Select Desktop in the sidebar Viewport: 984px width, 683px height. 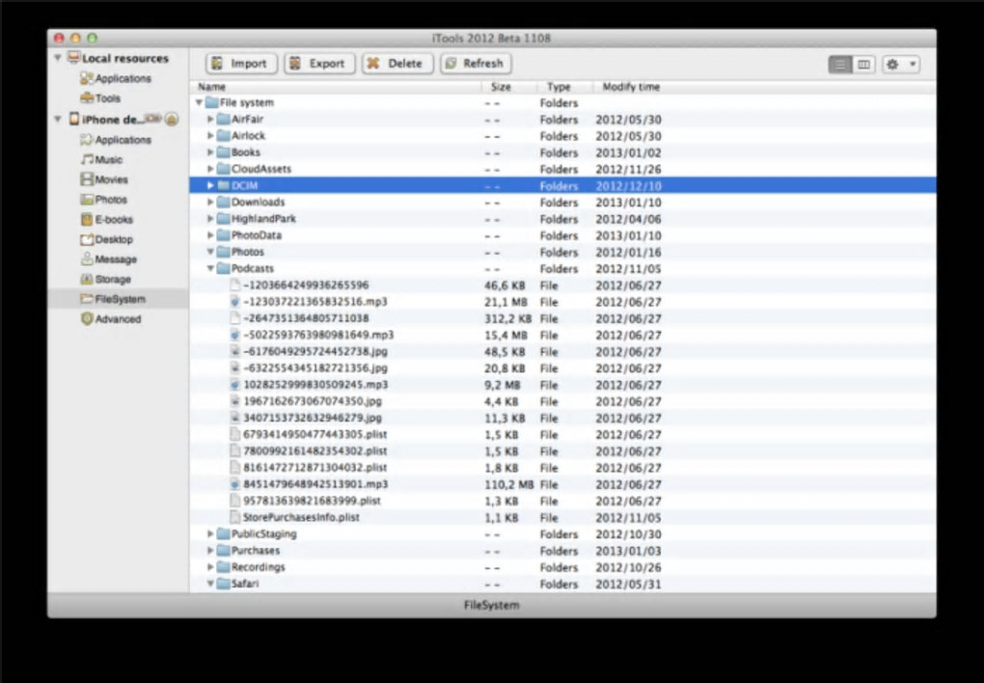click(107, 239)
